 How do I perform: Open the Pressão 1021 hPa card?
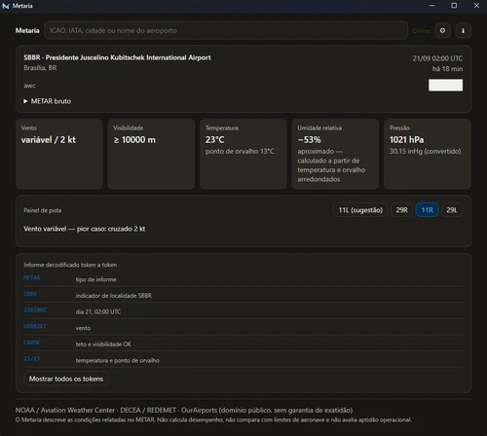pos(428,154)
